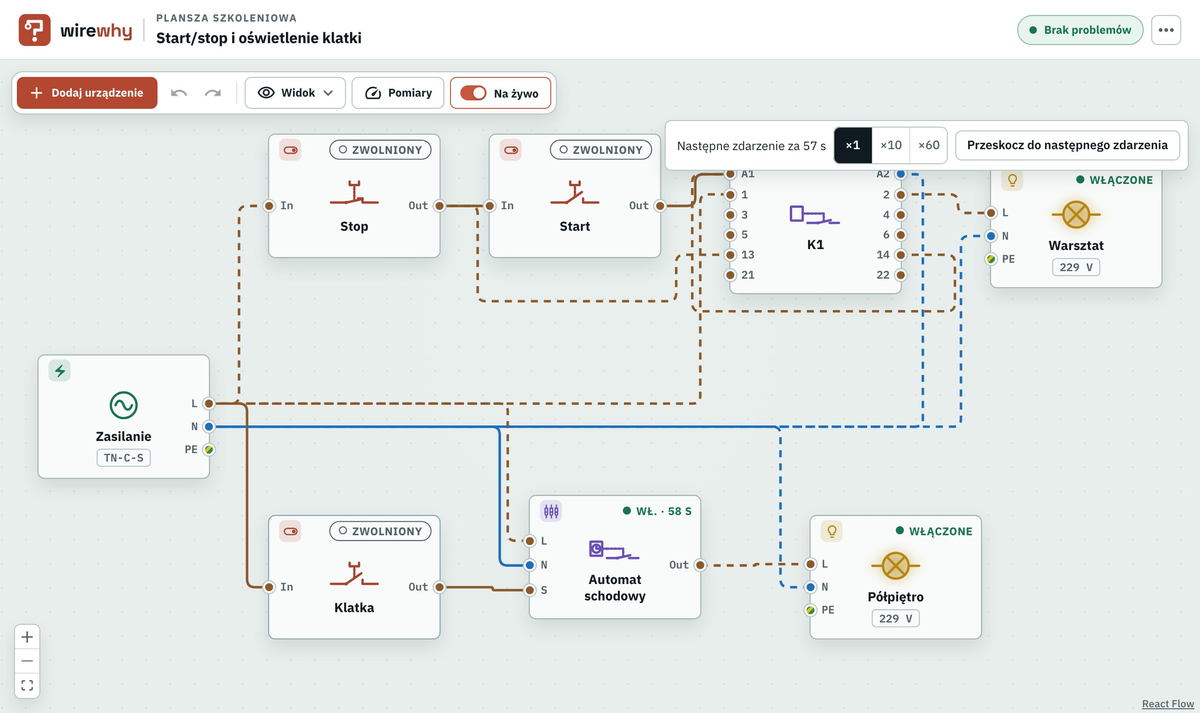Click the Automat schodowy S terminal

pyautogui.click(x=529, y=590)
